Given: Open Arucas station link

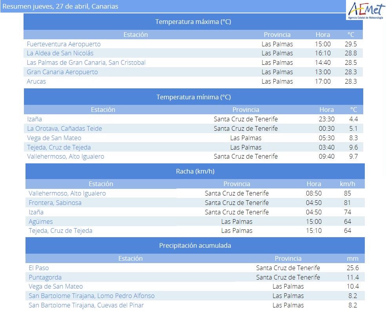Looking at the screenshot, I should pos(36,81).
